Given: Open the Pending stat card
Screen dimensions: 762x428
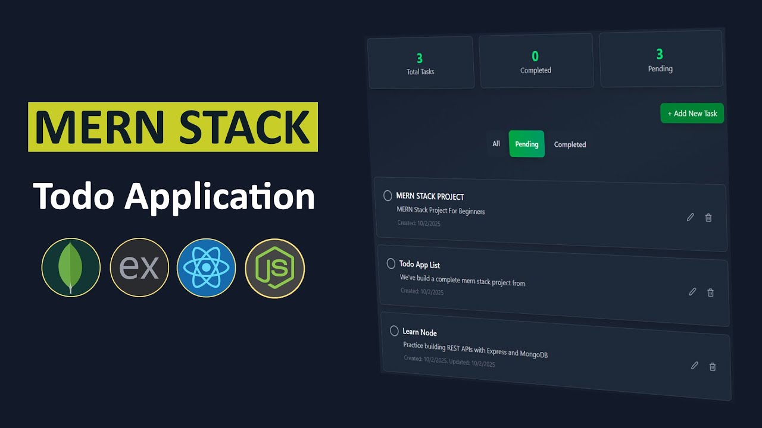Looking at the screenshot, I should click(x=661, y=59).
